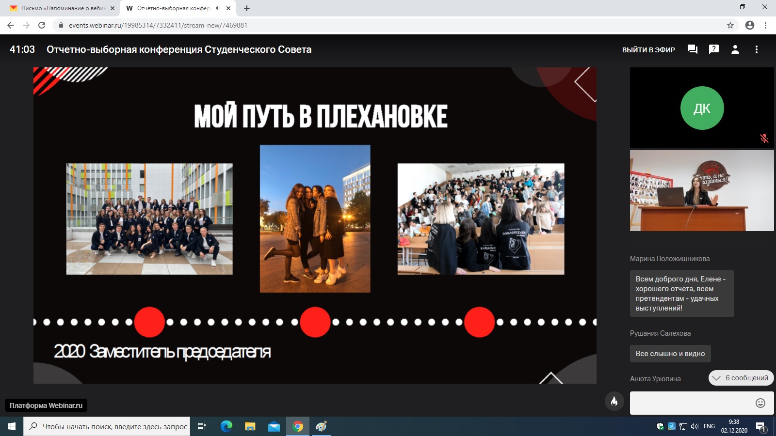Viewport: 776px width, 436px height.
Task: Click the message starting Всем доброго дня
Action: pyautogui.click(x=682, y=294)
